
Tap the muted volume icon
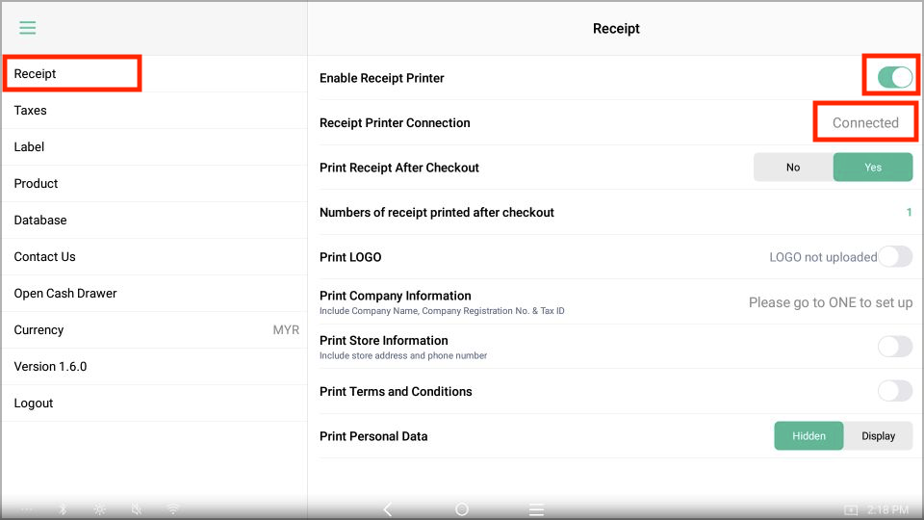point(136,509)
